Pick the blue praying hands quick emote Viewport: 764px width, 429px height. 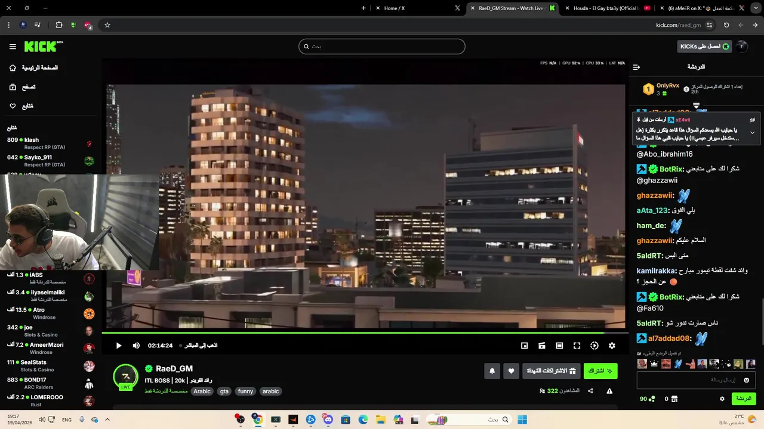[678, 363]
